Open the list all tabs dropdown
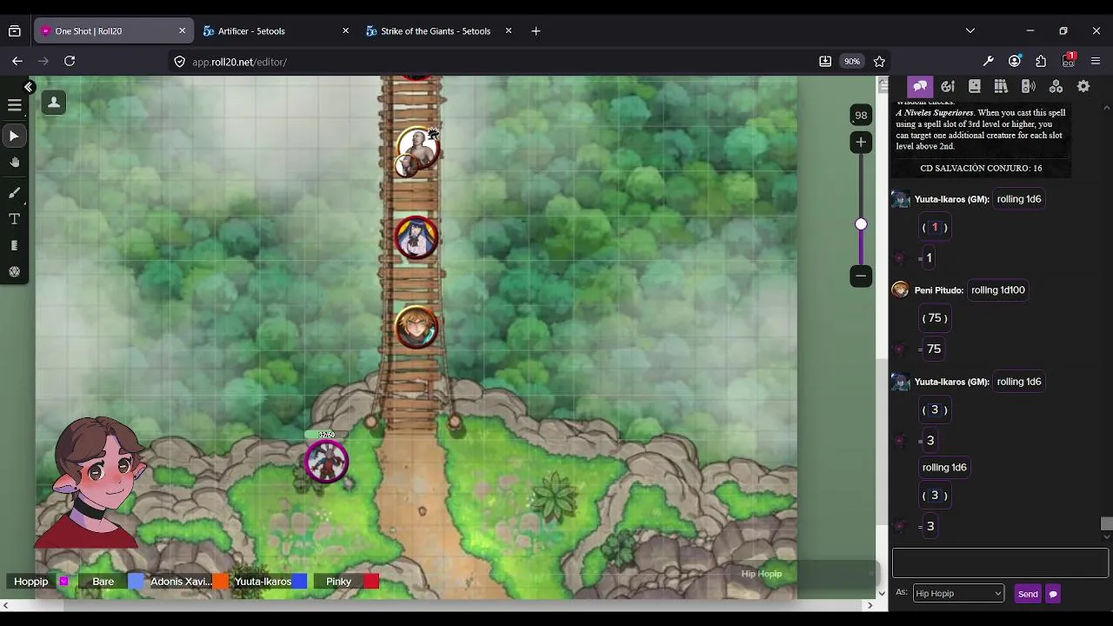The height and width of the screenshot is (626, 1113). [x=970, y=30]
